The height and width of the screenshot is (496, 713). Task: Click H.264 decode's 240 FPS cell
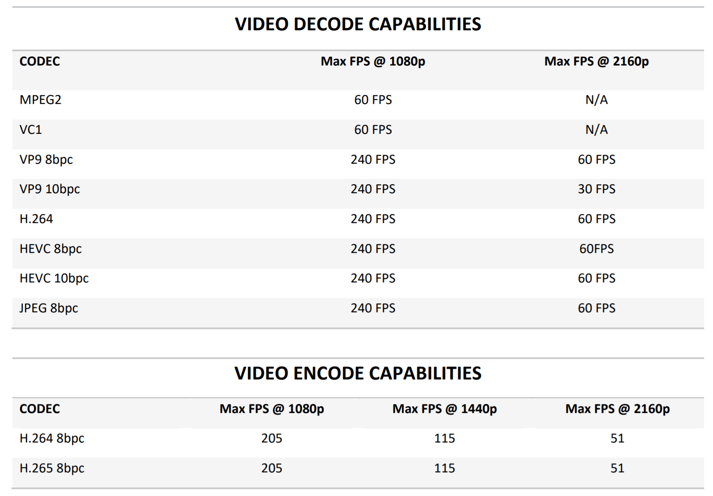point(373,219)
